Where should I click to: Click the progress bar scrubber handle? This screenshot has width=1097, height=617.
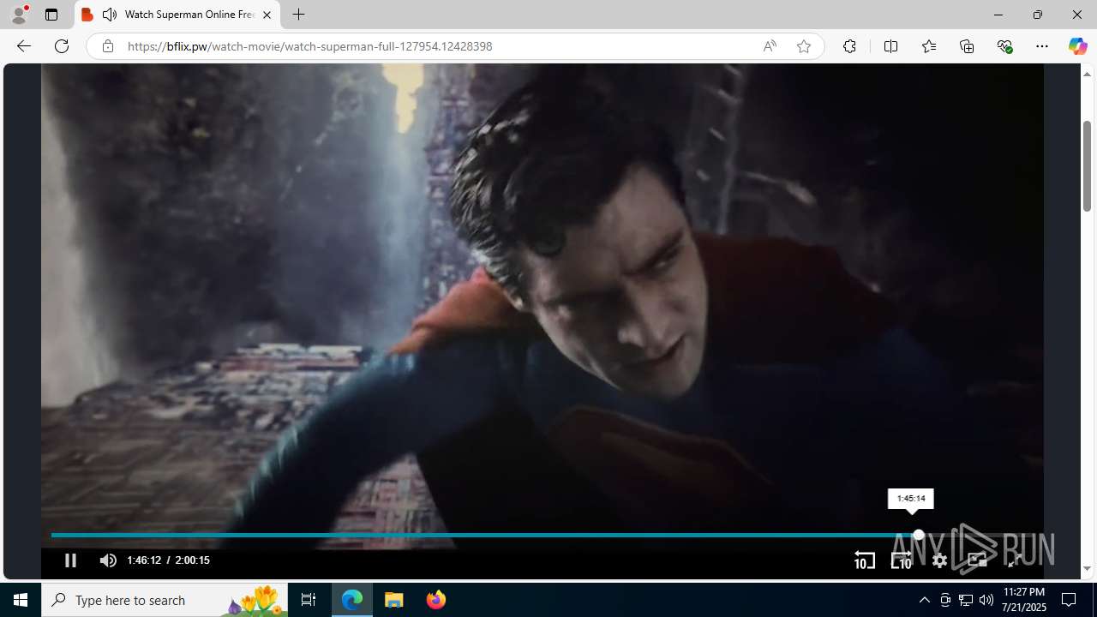pos(919,535)
